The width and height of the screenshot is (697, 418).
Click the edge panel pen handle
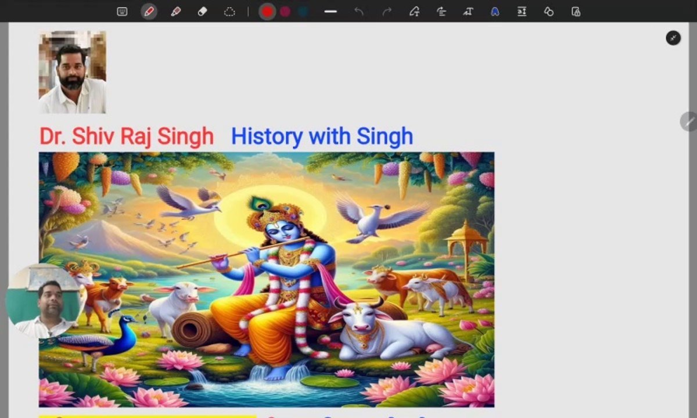[x=689, y=121]
